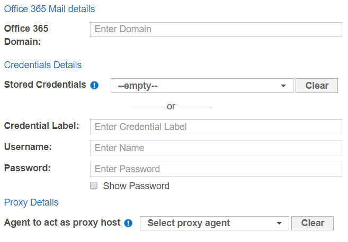Click the 'Credentials Details' section heading

click(x=43, y=65)
